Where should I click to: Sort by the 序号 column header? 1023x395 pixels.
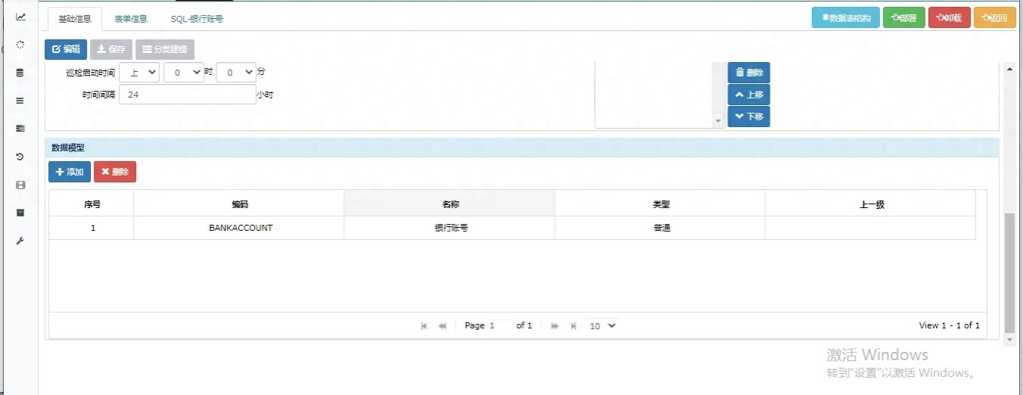click(x=92, y=204)
